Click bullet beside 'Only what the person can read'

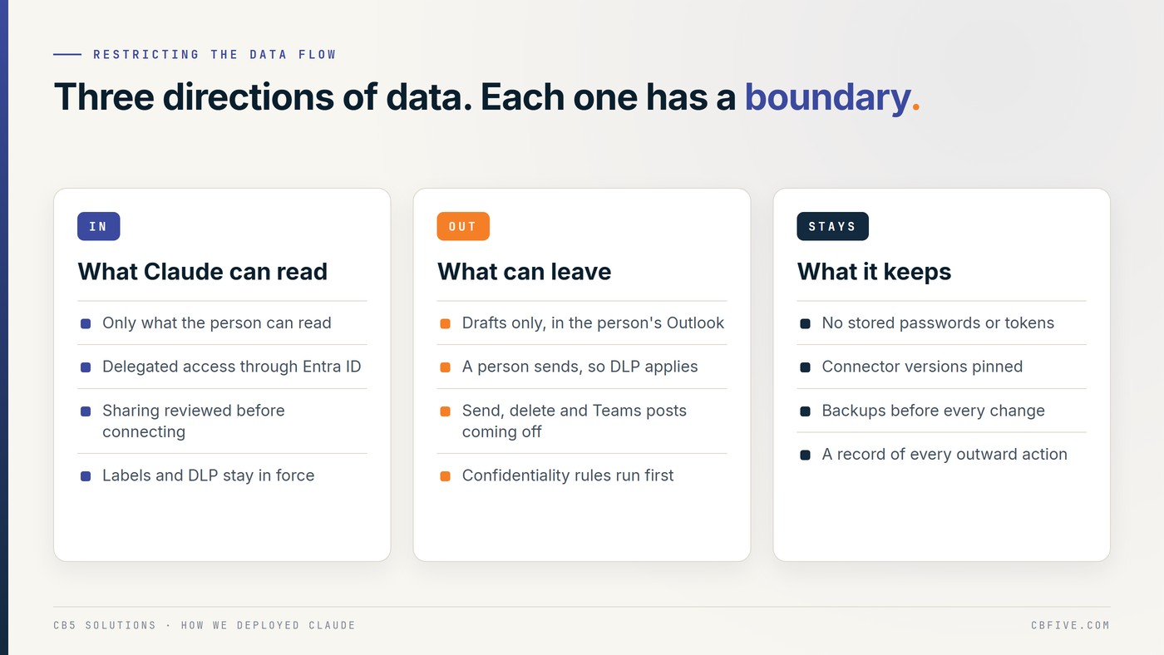(86, 323)
